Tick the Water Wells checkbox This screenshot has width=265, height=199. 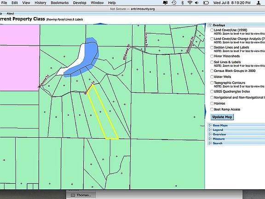(x=212, y=77)
